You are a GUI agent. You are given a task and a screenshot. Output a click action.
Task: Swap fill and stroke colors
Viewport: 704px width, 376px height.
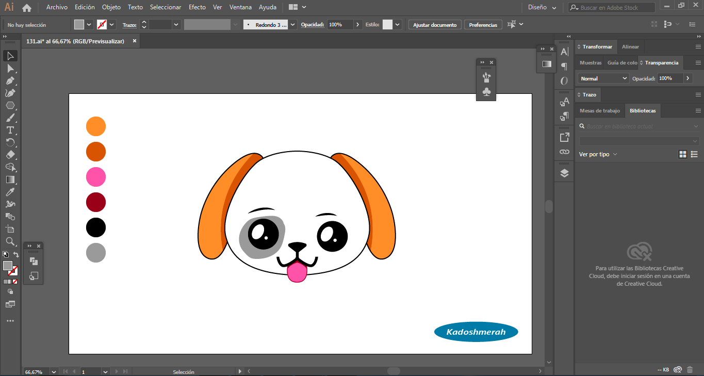(x=16, y=255)
